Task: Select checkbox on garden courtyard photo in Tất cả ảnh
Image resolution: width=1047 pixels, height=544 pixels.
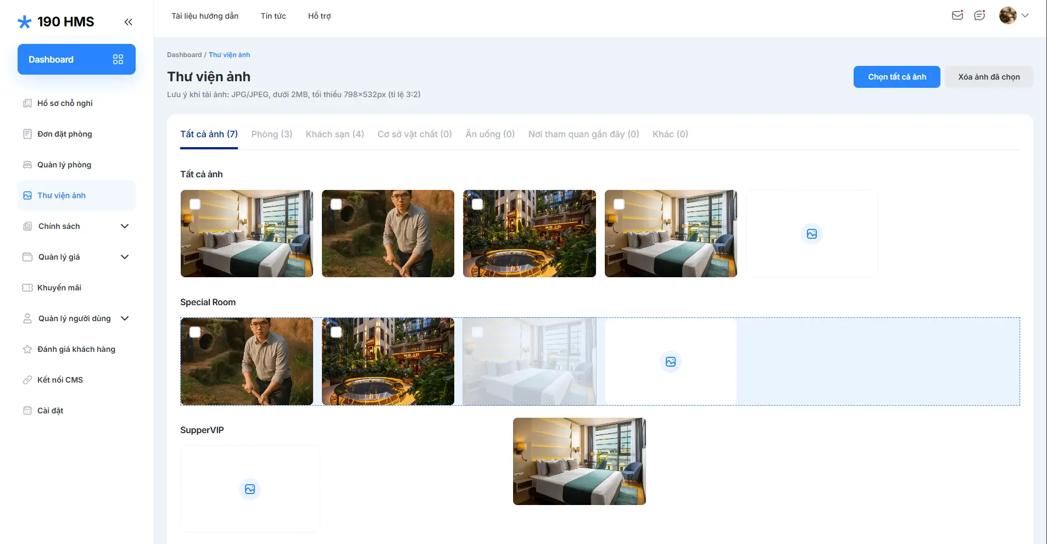Action: [x=477, y=204]
